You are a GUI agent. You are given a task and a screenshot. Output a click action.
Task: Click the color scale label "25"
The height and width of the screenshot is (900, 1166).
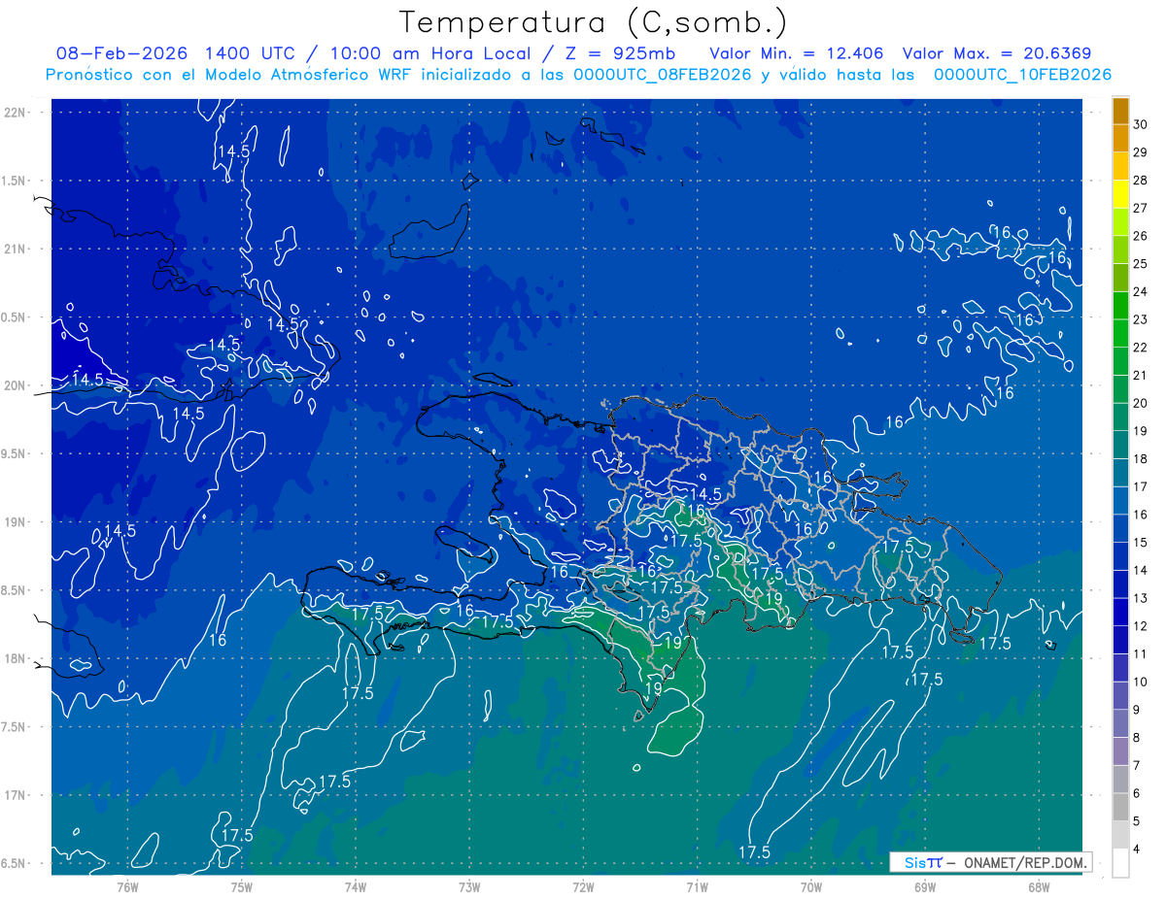[1141, 264]
